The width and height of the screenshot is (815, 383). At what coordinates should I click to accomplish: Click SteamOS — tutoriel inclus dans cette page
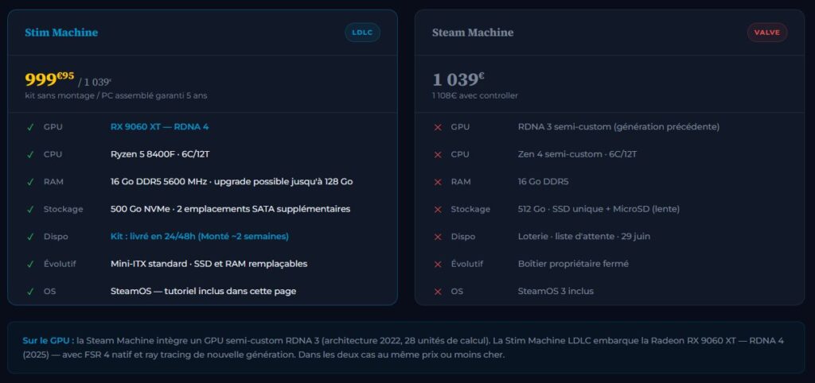pos(203,291)
